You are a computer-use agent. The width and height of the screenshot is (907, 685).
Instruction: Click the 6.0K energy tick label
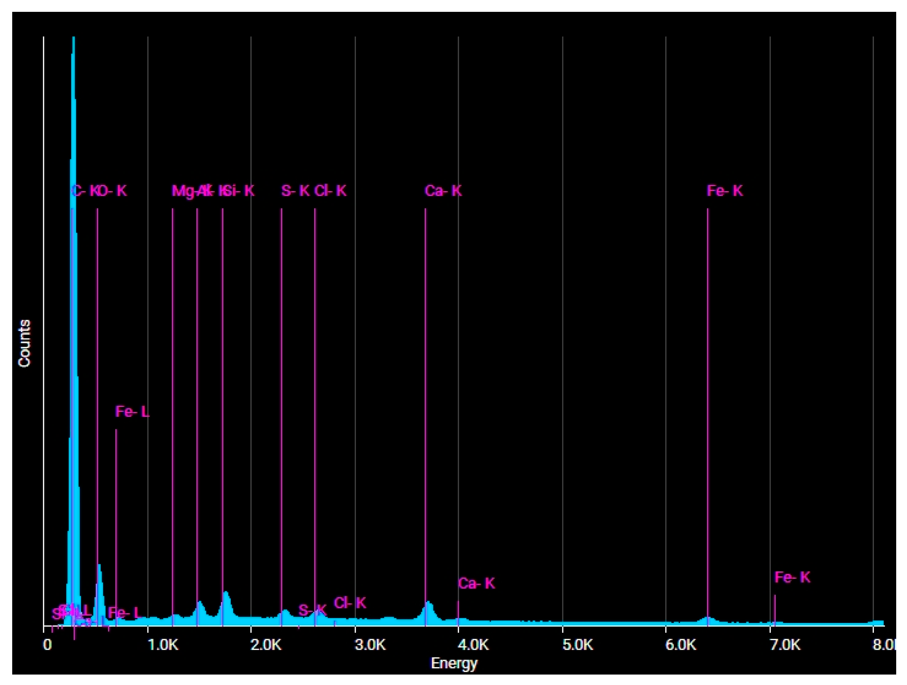click(x=681, y=645)
